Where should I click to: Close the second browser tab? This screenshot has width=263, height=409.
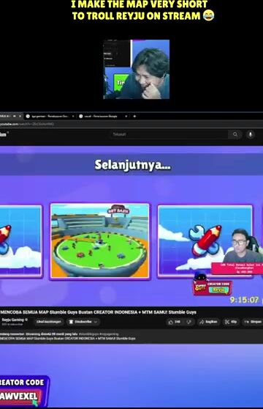[73, 116]
